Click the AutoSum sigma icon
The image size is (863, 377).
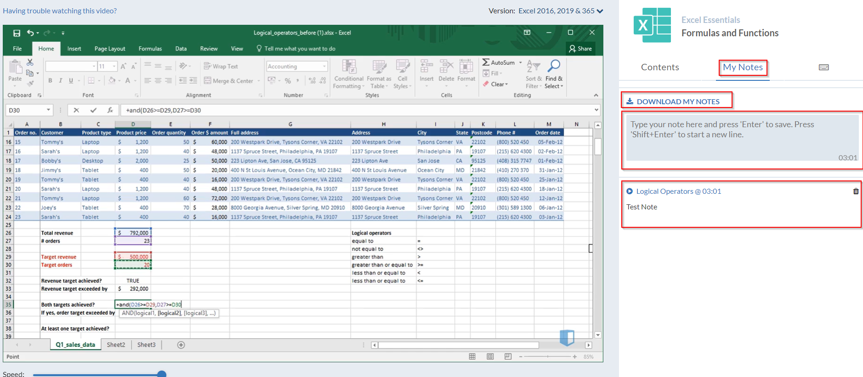pos(486,62)
